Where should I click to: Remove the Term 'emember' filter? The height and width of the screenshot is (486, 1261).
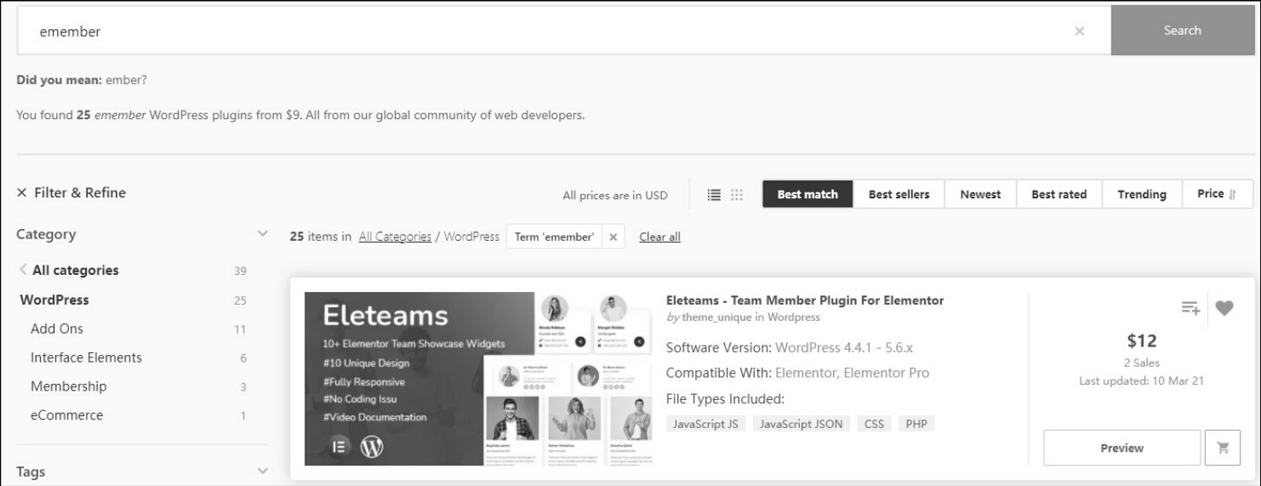pos(614,237)
